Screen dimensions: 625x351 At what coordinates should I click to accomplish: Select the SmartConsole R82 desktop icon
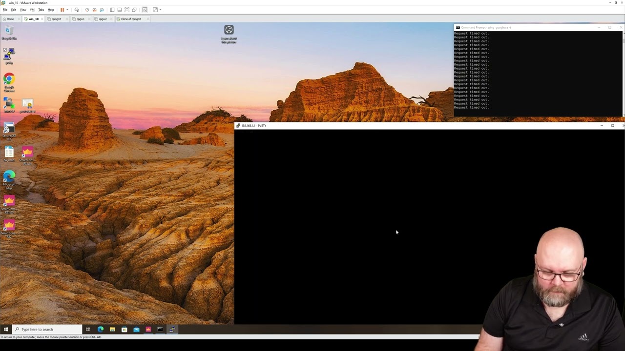coord(9,229)
